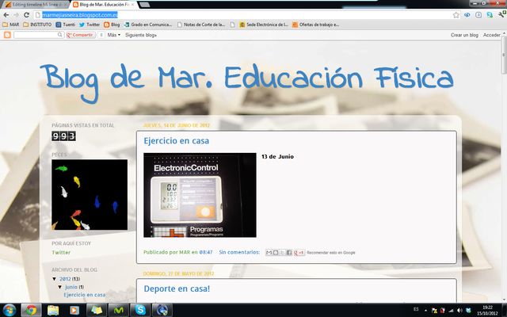The width and height of the screenshot is (507, 317).
Task: Show hidden tray icons arrow
Action: [x=425, y=311]
